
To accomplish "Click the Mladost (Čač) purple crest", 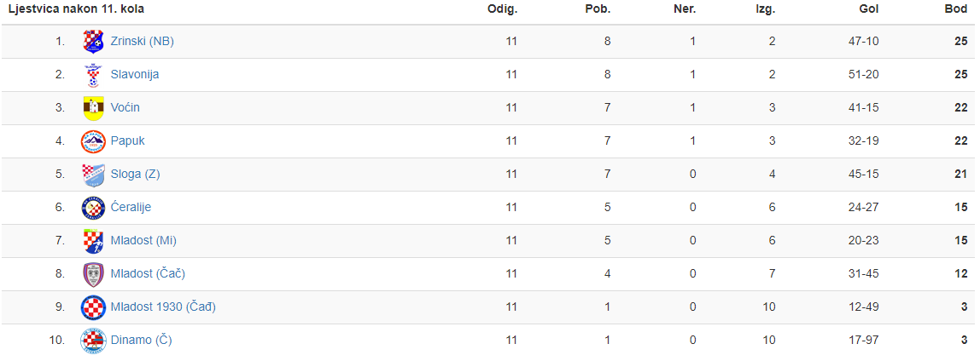I will [93, 274].
